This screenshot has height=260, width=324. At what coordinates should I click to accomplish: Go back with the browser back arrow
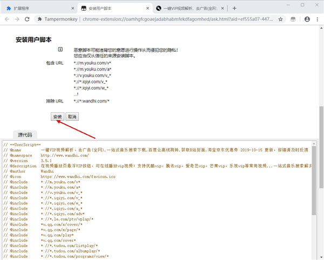(6, 19)
